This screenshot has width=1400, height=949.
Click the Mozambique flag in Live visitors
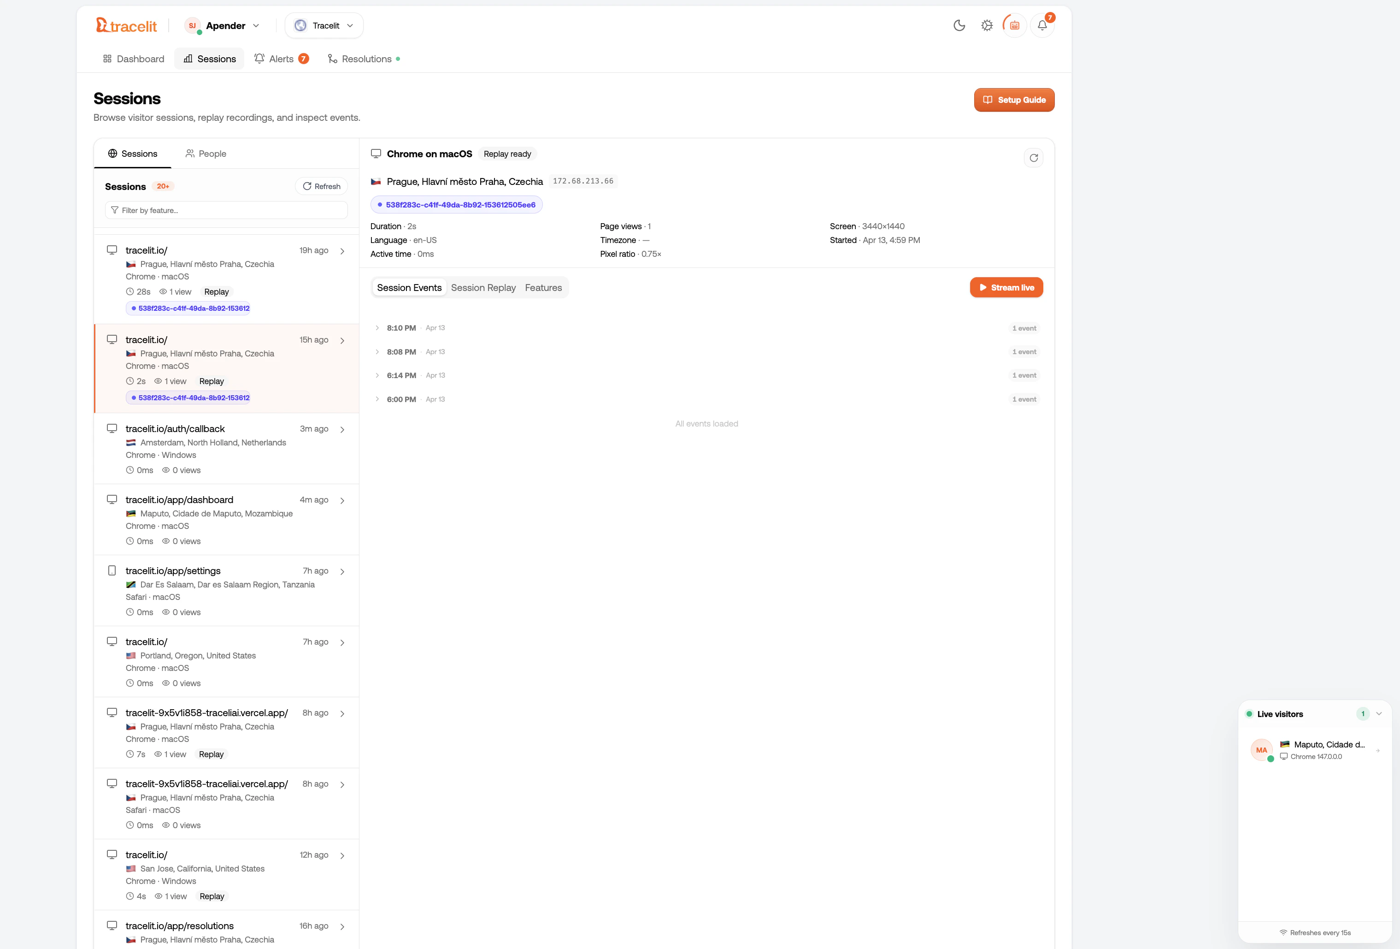click(1285, 745)
